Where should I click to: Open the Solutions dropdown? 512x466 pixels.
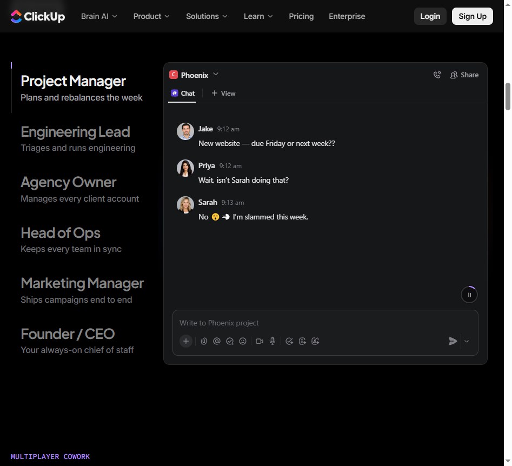tap(207, 16)
